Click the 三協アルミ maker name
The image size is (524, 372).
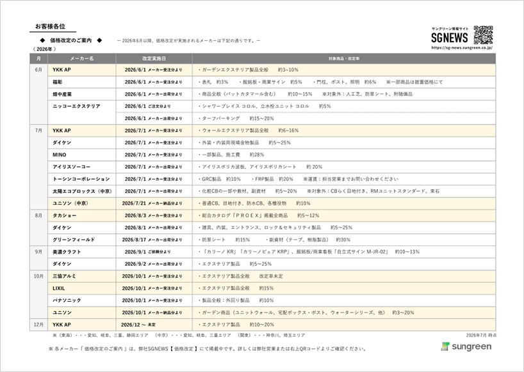[65, 276]
